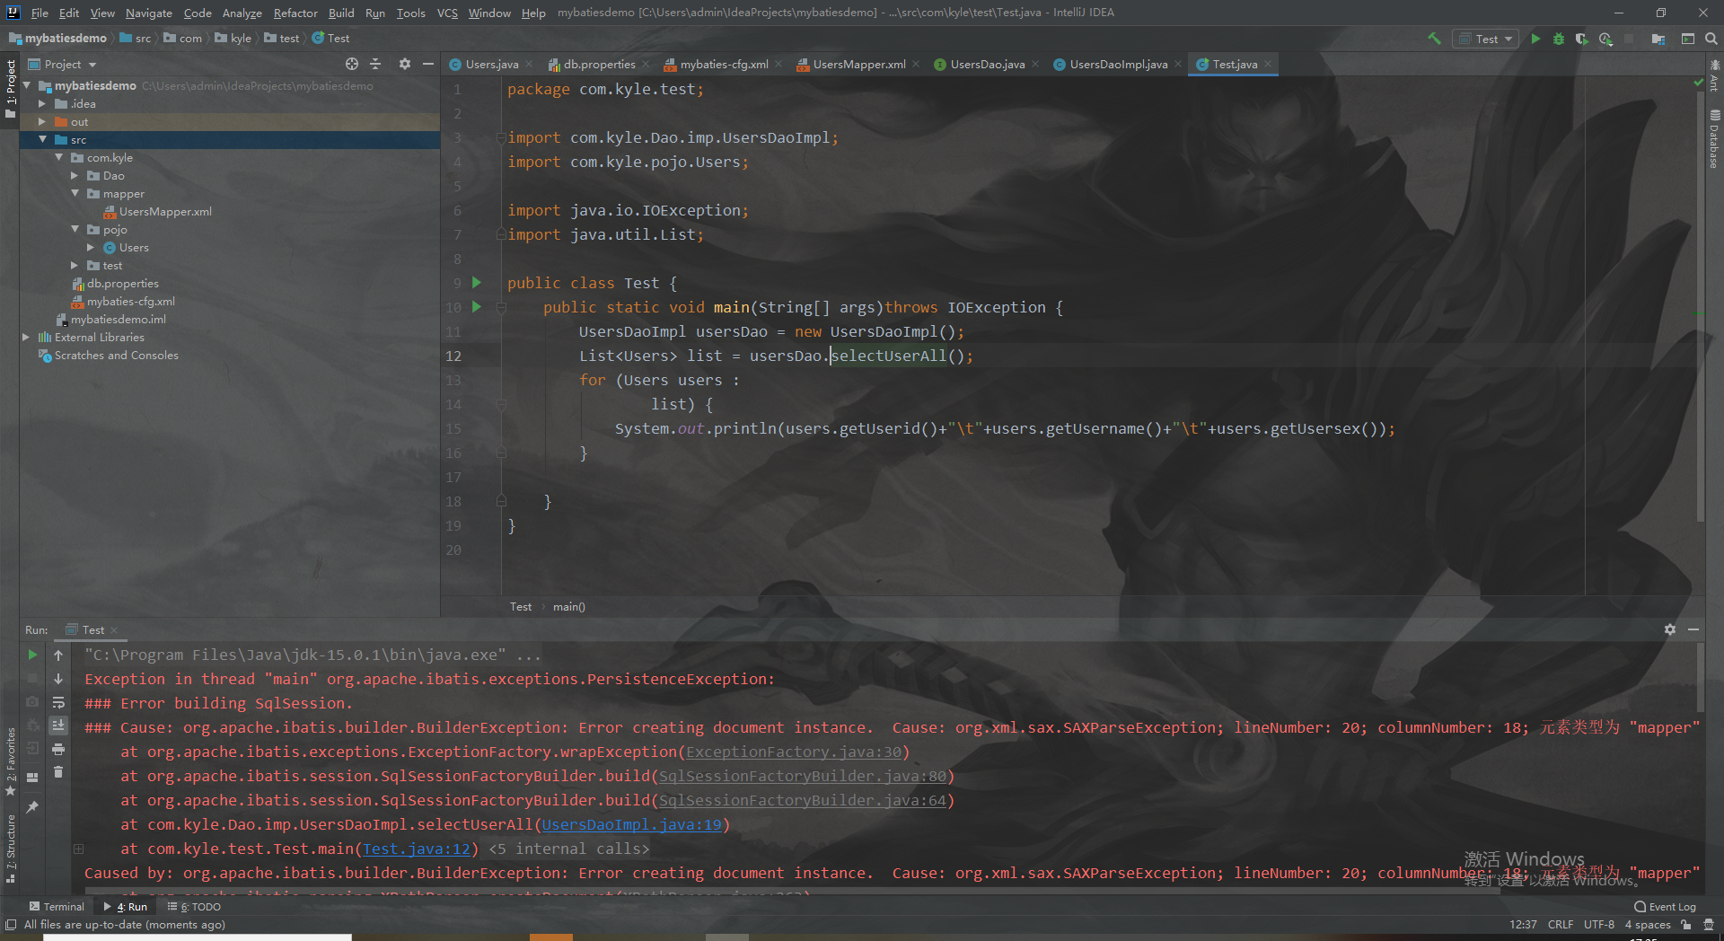Click the run gutter icon beside main method

point(477,307)
